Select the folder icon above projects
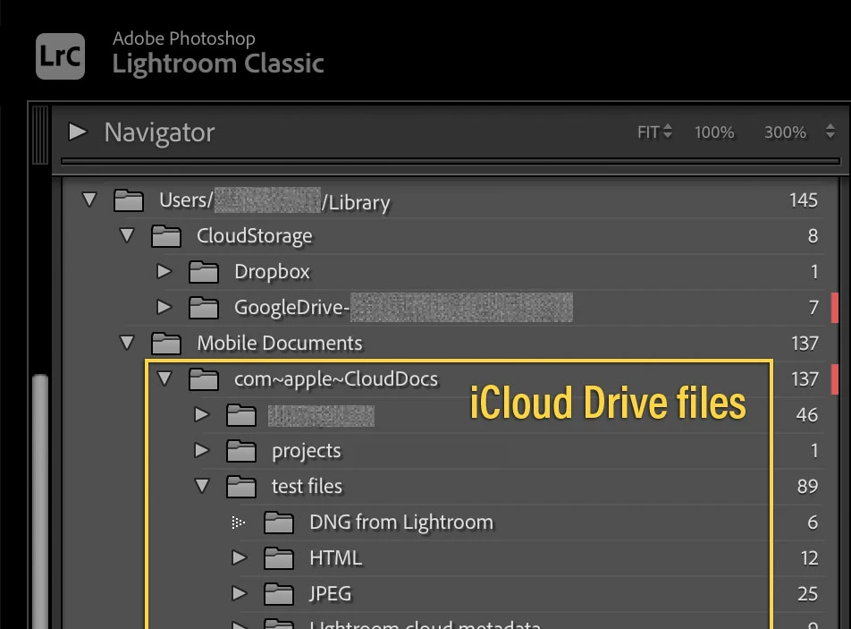Screen dimensions: 851x629 pos(241,415)
